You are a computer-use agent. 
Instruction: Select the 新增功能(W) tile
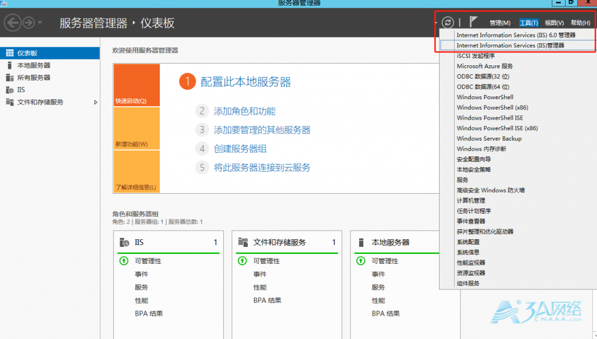[136, 128]
